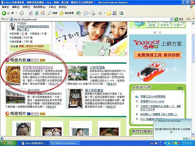This screenshot has width=195, height=146.
Task: Click the yellow Discuss note icon
Action: pos(109,13)
